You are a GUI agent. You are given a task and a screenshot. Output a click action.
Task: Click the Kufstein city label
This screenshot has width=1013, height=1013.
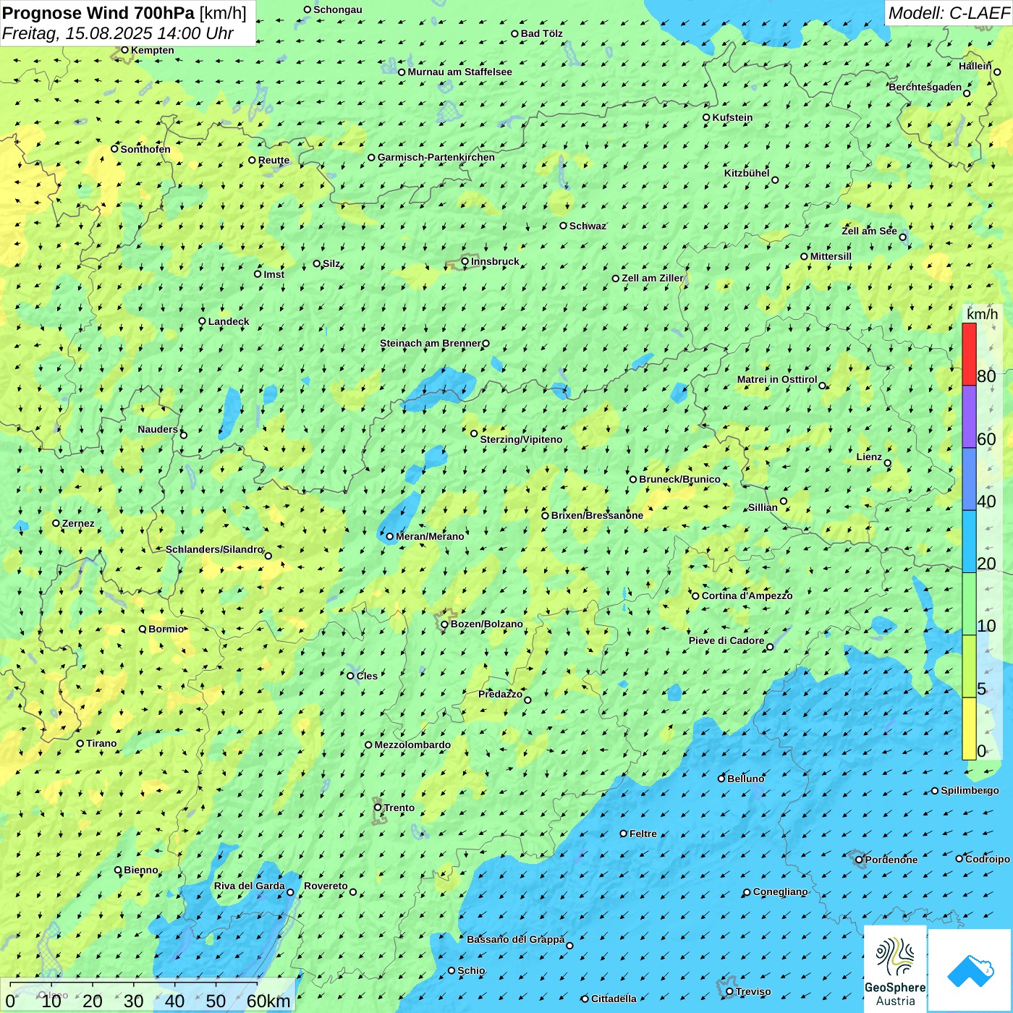[732, 117]
